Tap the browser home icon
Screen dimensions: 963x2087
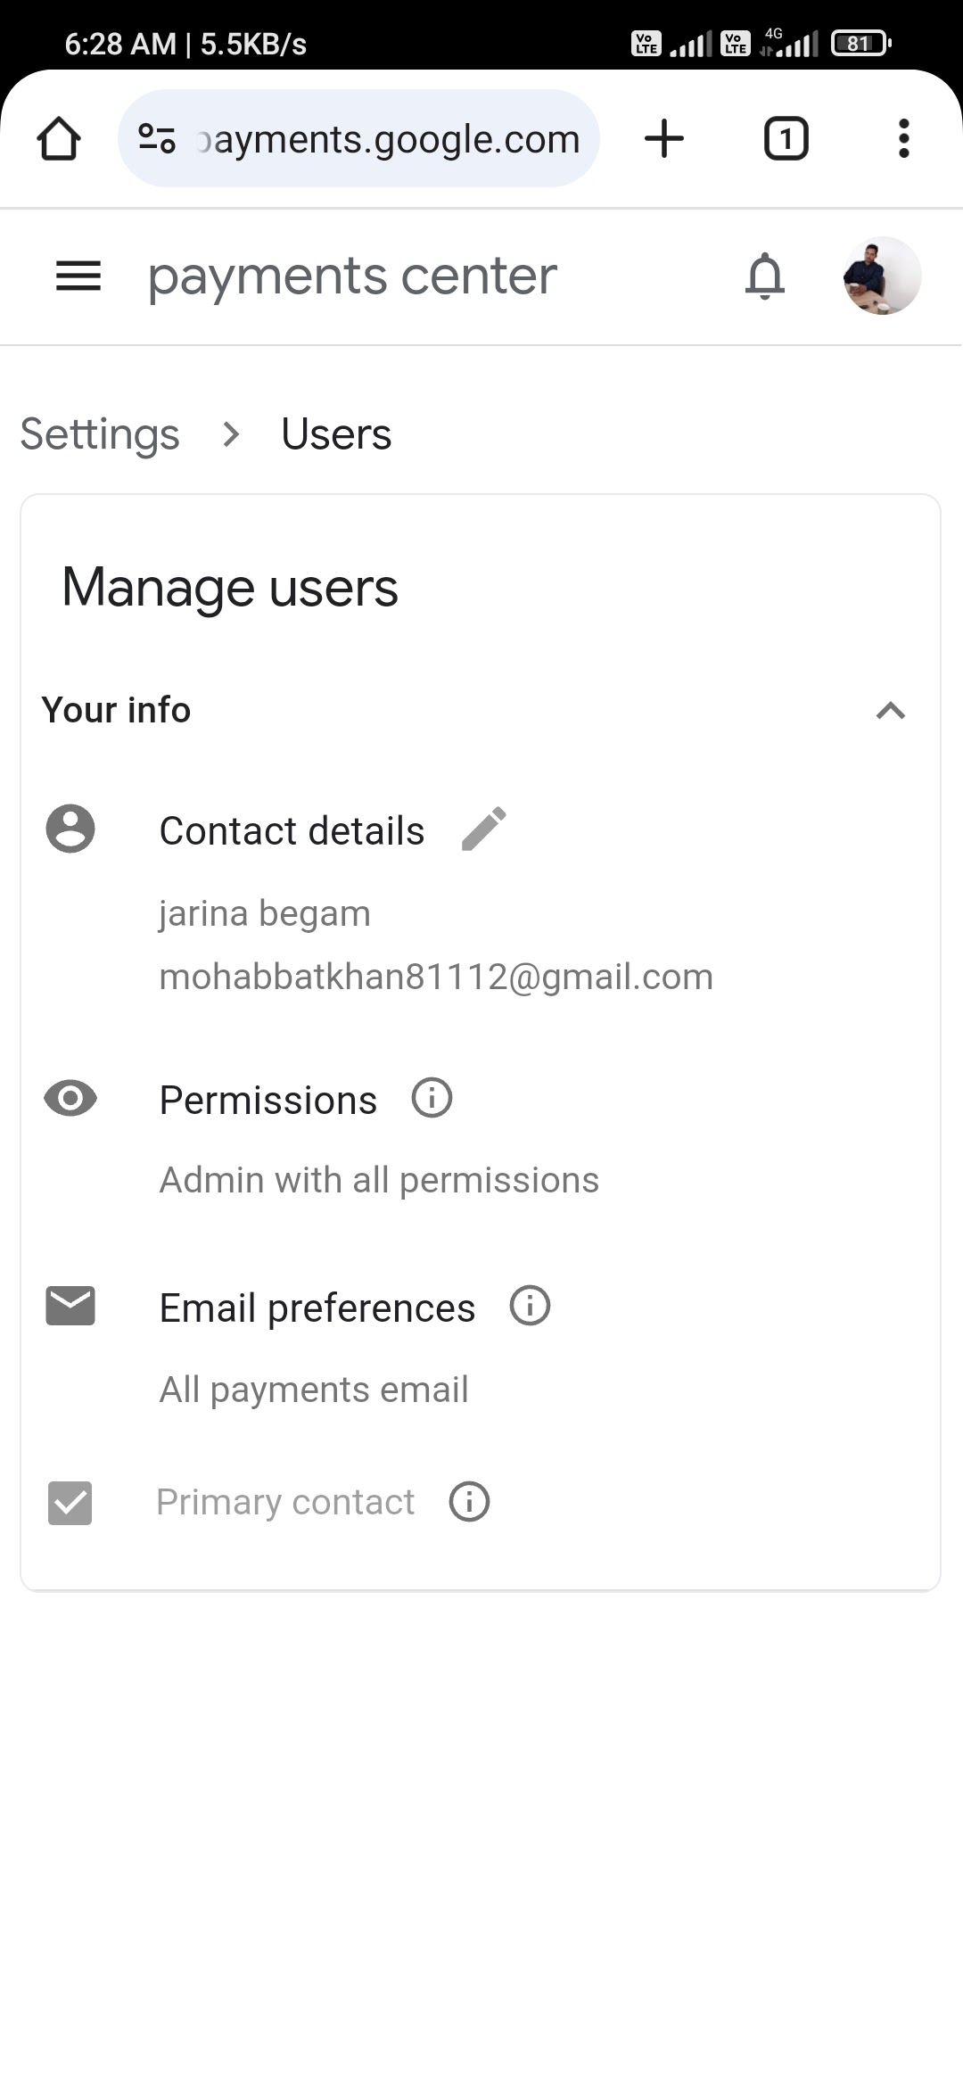click(59, 139)
